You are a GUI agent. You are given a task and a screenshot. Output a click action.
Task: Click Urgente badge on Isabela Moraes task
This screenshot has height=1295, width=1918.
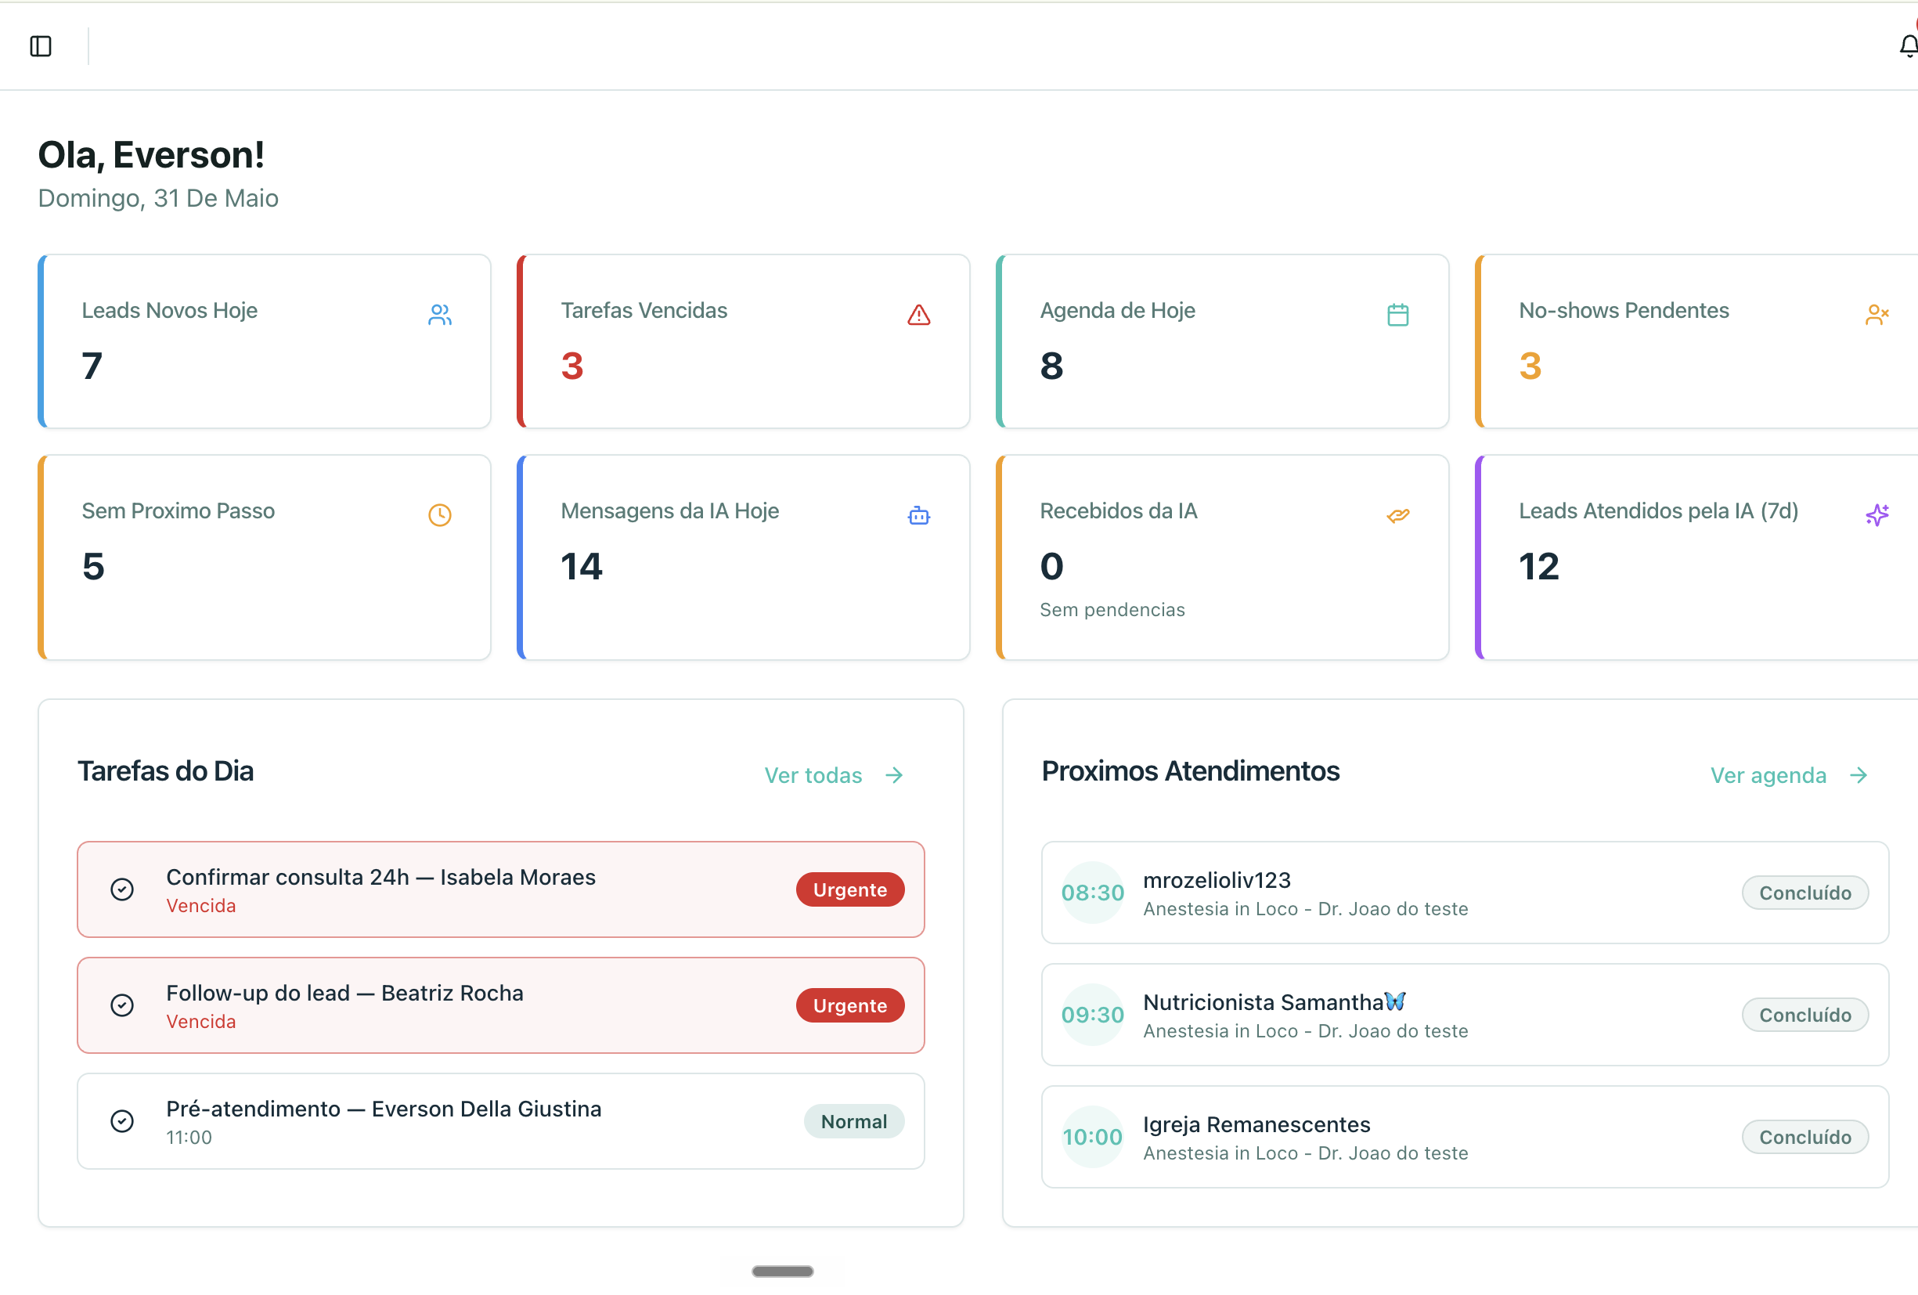[x=850, y=889]
